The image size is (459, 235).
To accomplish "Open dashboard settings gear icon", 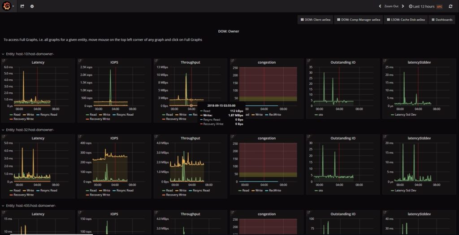I will point(32,6).
